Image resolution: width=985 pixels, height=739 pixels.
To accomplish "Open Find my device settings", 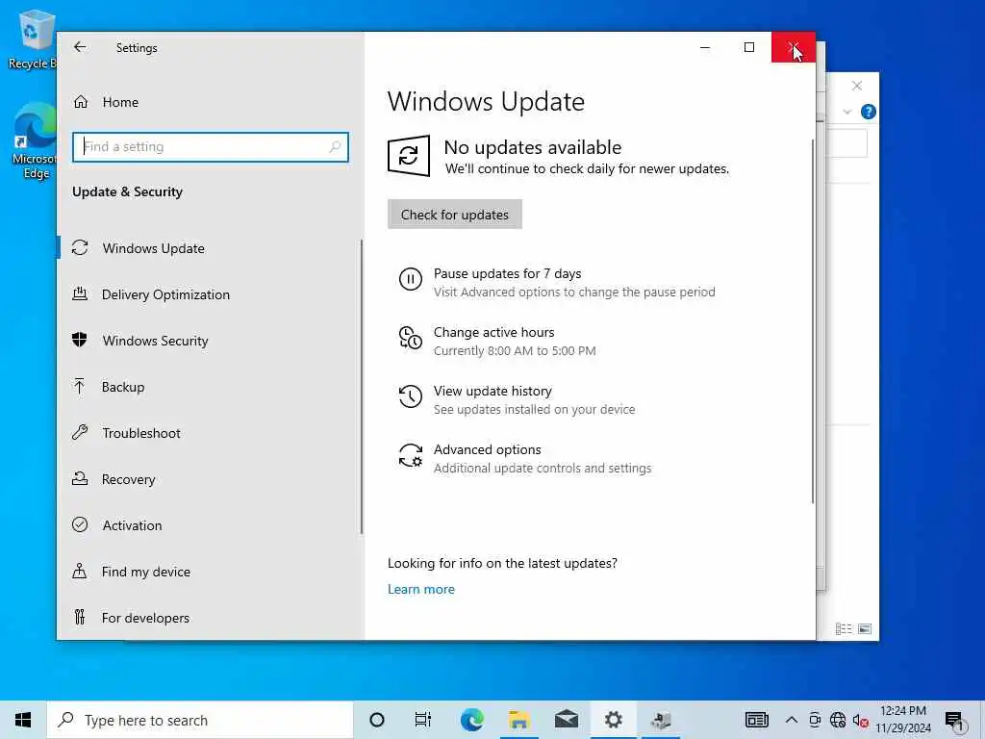I will pos(146,572).
